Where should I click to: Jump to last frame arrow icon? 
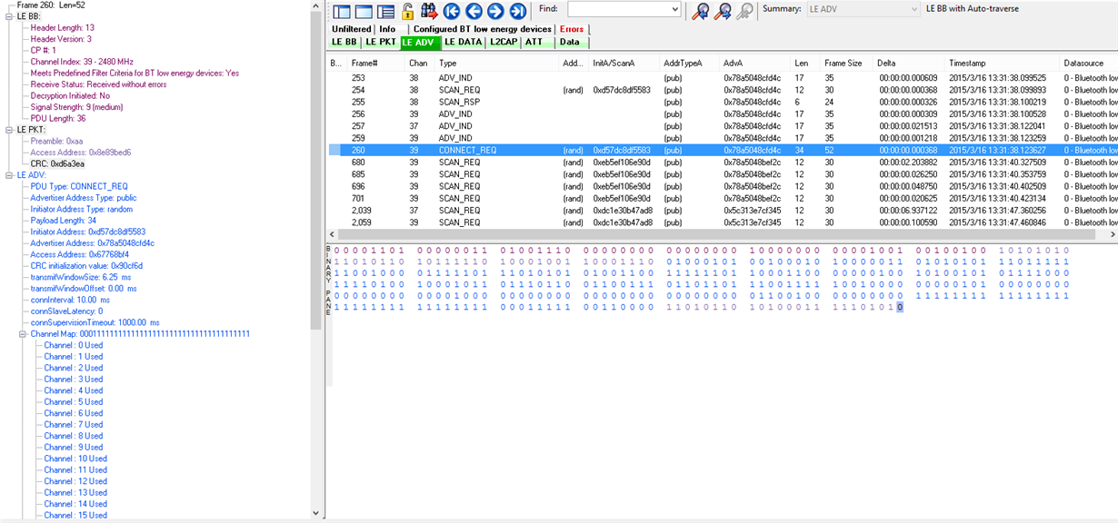tap(518, 11)
